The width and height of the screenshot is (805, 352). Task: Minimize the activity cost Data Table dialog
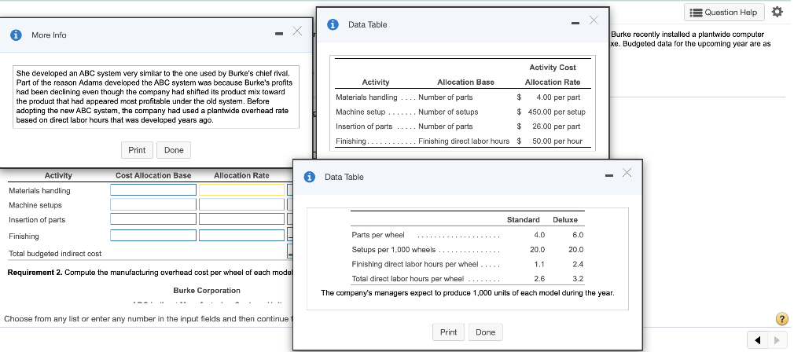coord(575,24)
